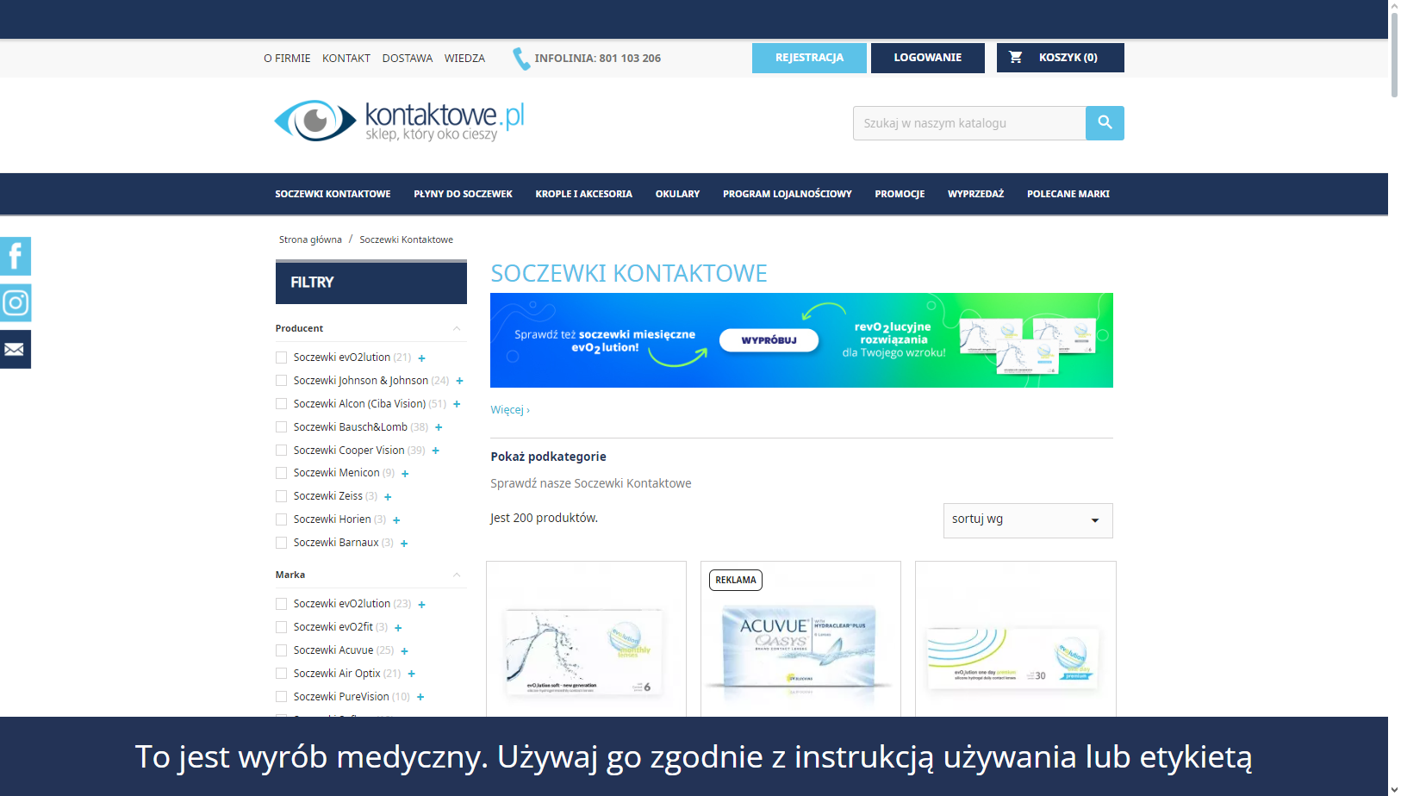The image size is (1401, 796).
Task: Open Wyprzedaż menu item
Action: 975,194
